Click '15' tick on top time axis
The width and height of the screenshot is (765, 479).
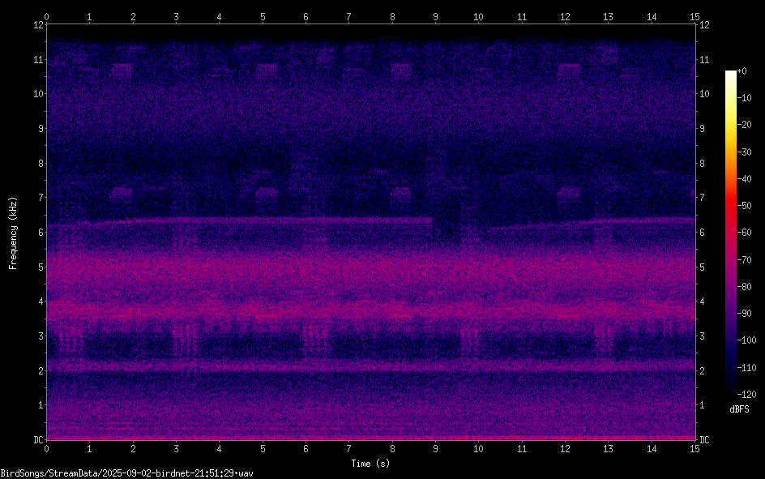coord(694,17)
